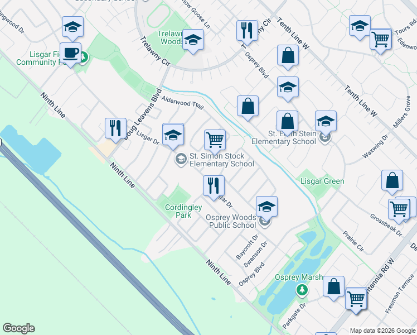Click St. Edith Stein Elementary School label
Screen dimensions: 417x335
point(284,137)
